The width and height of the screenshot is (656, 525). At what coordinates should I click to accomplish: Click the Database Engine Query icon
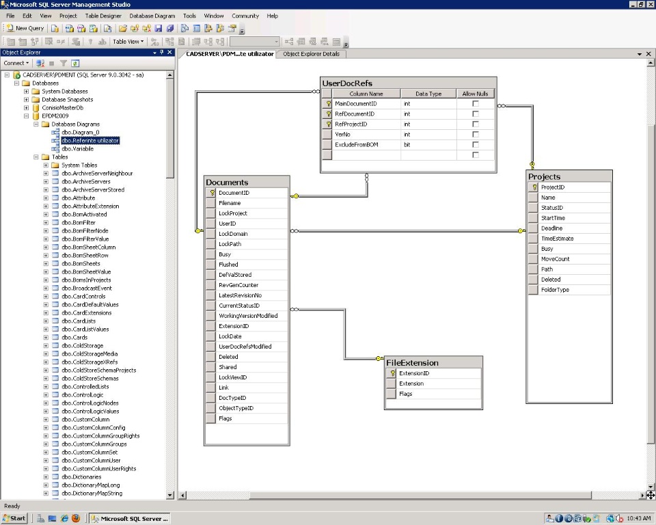coord(55,29)
